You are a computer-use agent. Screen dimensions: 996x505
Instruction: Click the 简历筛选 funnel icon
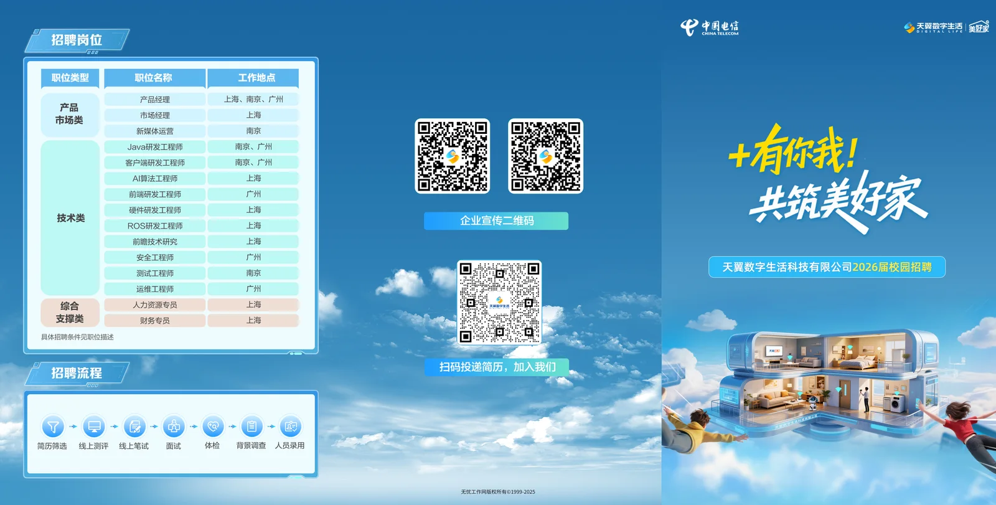(x=53, y=427)
